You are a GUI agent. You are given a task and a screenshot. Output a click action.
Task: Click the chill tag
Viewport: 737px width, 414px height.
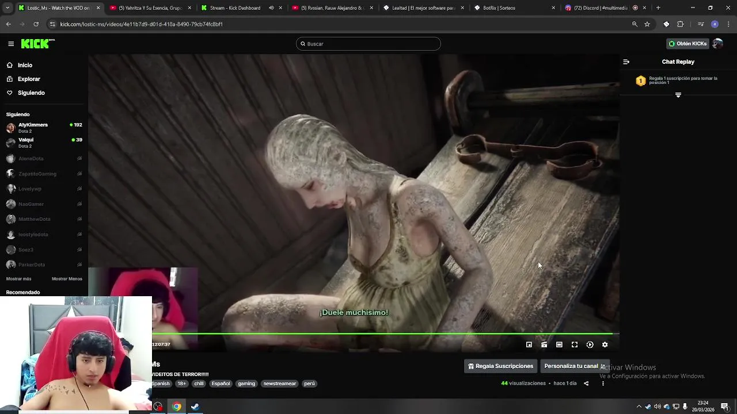(x=199, y=384)
